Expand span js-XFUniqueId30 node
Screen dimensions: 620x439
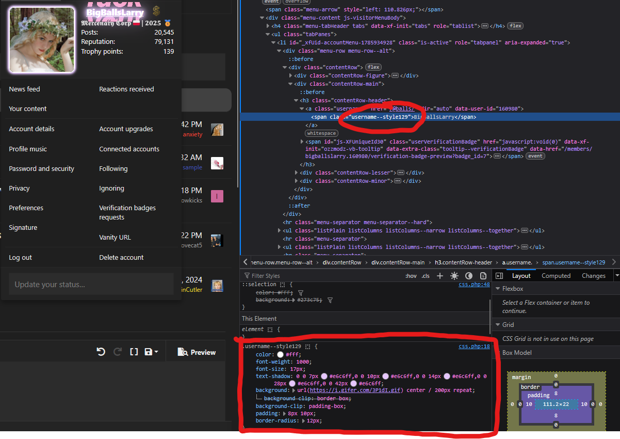pyautogui.click(x=302, y=142)
